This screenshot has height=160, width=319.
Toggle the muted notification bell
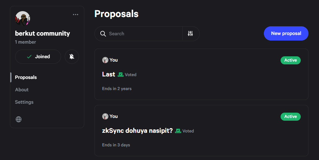(72, 57)
